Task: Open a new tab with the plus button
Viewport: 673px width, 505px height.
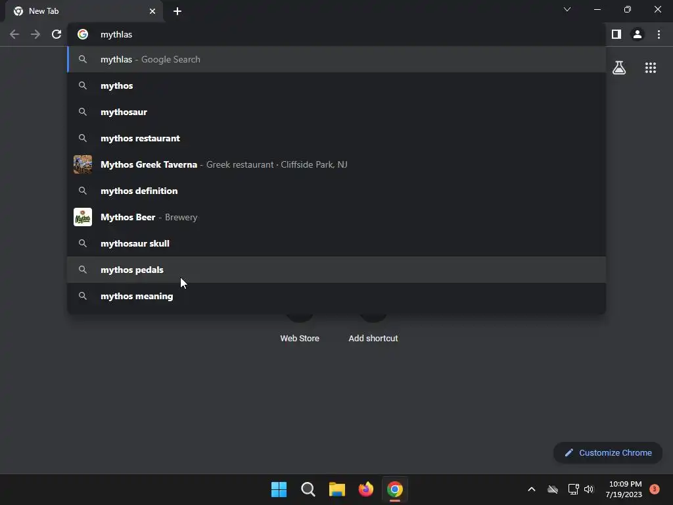Action: pyautogui.click(x=177, y=11)
